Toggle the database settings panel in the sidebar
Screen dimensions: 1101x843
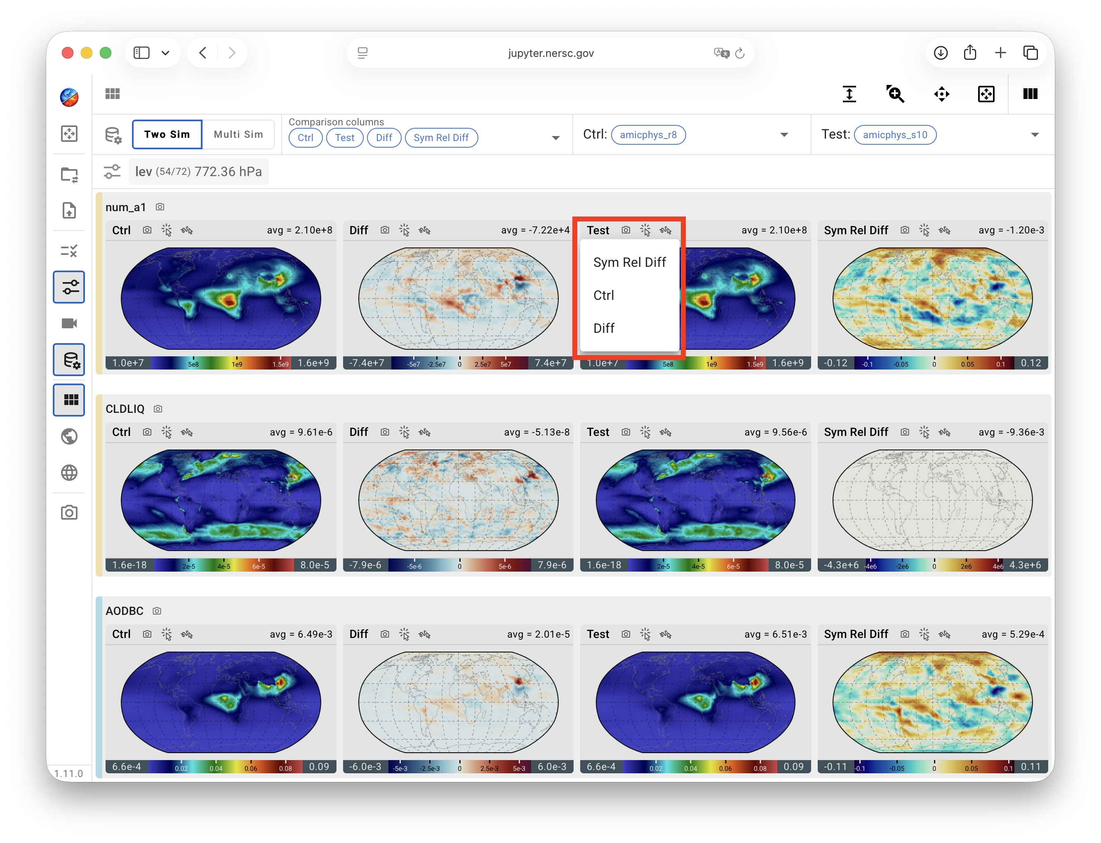click(69, 360)
